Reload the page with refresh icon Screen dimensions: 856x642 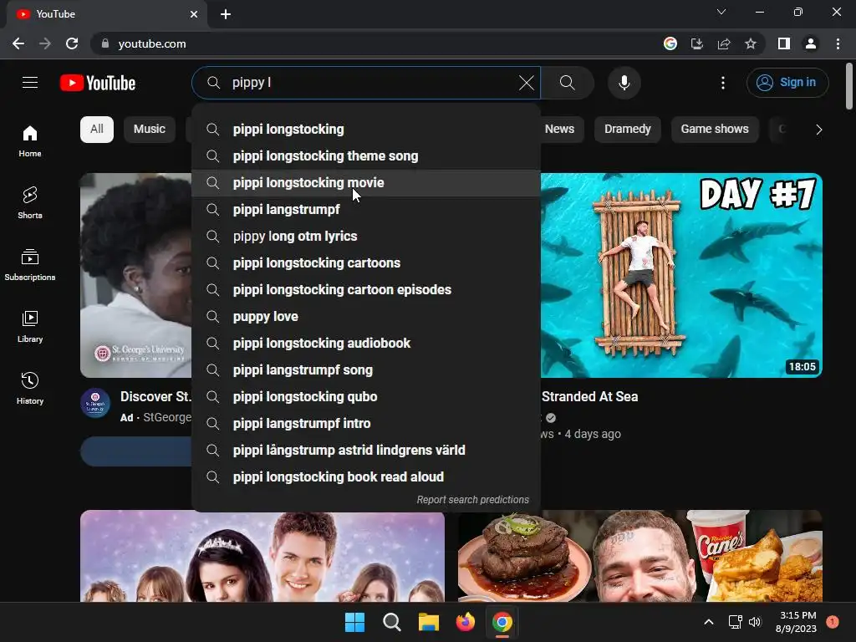tap(72, 43)
